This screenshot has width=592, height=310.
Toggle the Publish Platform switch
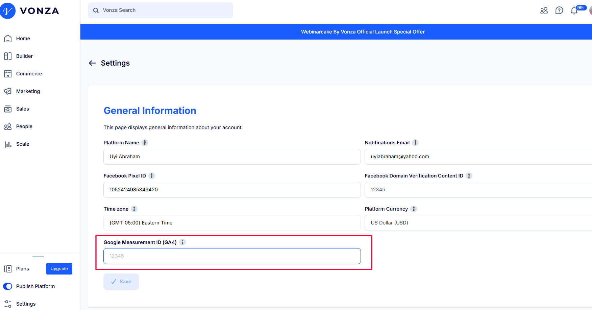(7, 286)
